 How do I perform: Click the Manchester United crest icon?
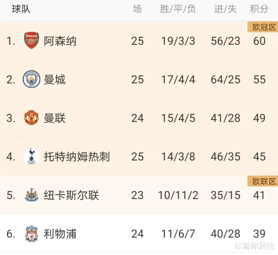31,118
